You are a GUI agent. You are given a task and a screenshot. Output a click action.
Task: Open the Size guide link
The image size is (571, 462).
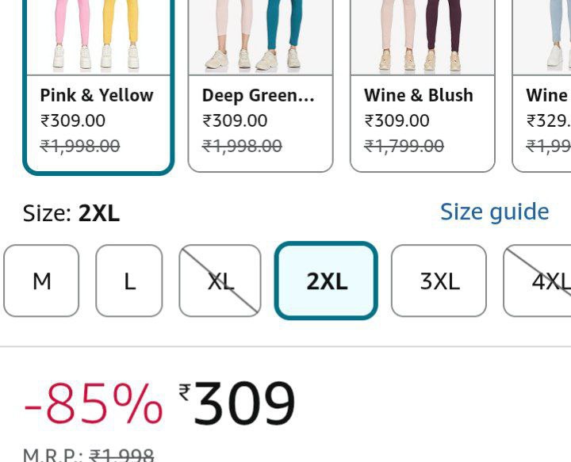click(494, 212)
